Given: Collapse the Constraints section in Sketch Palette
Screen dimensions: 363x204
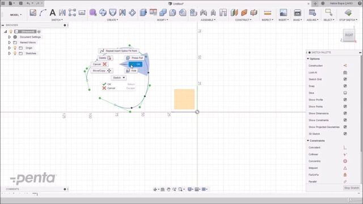Looking at the screenshot, I should pos(308,141).
